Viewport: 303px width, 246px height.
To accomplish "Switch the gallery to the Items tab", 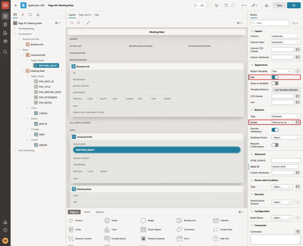I will pyautogui.click(x=87, y=212).
